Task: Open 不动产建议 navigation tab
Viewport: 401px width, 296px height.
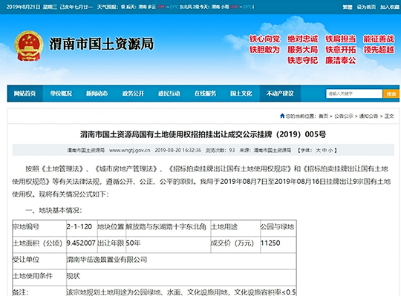Action: (x=280, y=93)
